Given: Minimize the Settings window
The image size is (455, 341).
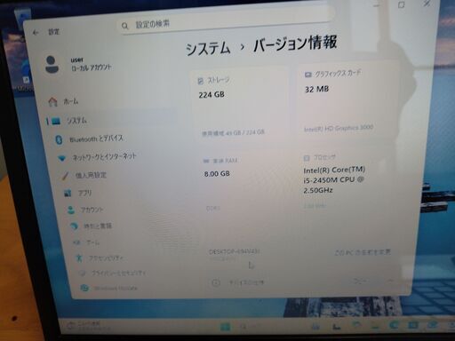Looking at the screenshot, I should (x=377, y=5).
